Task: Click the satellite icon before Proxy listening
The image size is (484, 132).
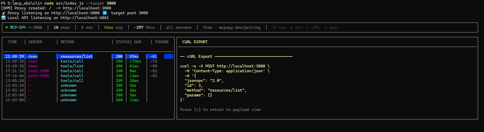Action: point(4,13)
